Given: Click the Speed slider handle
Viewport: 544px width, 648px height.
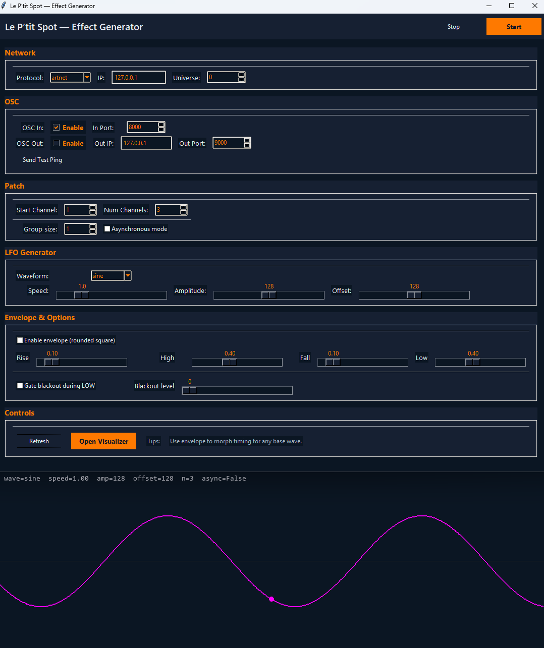Looking at the screenshot, I should [x=82, y=296].
